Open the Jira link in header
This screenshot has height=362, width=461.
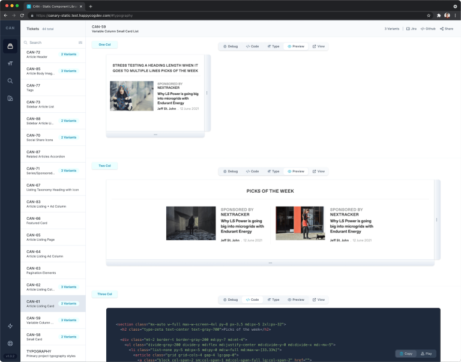coord(411,29)
